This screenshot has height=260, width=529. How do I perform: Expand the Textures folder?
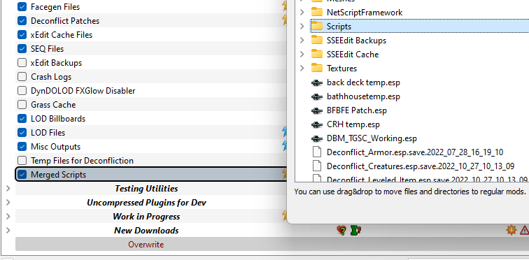[302, 68]
